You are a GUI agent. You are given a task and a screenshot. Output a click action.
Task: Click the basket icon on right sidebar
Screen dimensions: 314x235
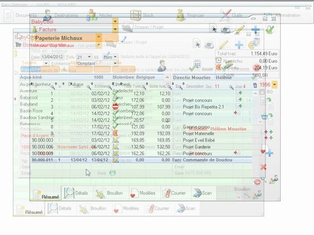click(264, 117)
